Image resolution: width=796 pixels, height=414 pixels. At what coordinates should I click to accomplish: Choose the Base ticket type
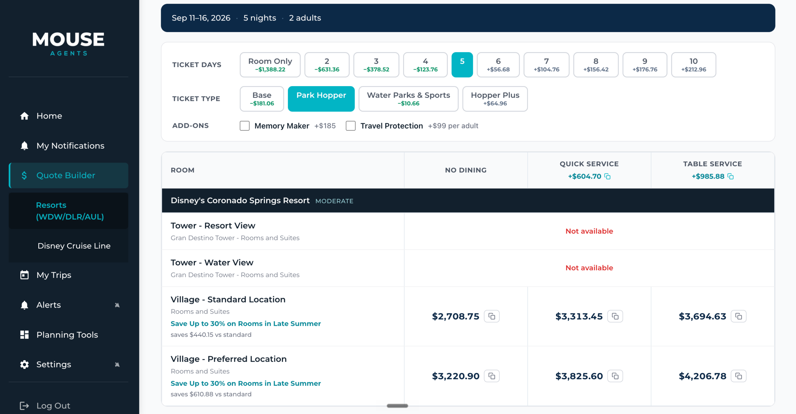[262, 99]
